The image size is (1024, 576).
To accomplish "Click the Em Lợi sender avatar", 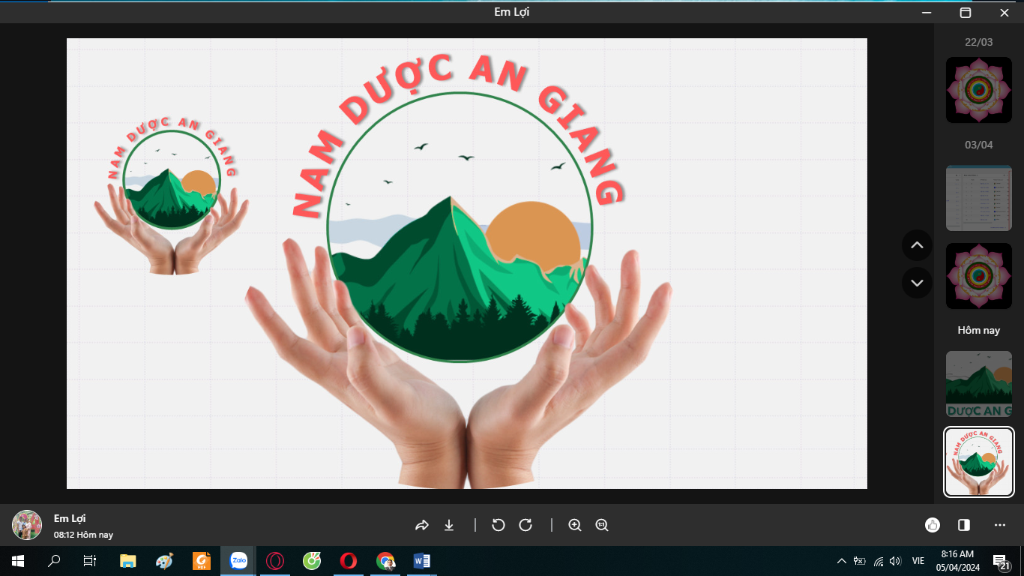I will coord(27,525).
